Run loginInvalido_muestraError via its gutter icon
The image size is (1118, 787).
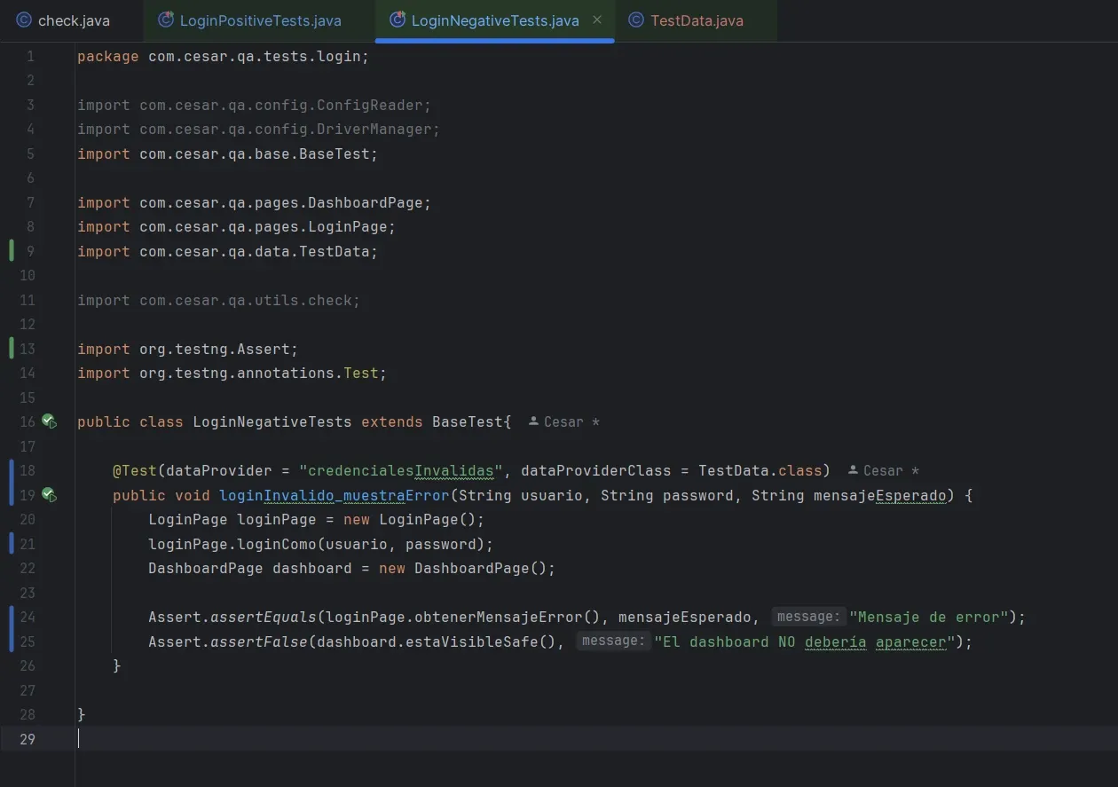[x=50, y=495]
